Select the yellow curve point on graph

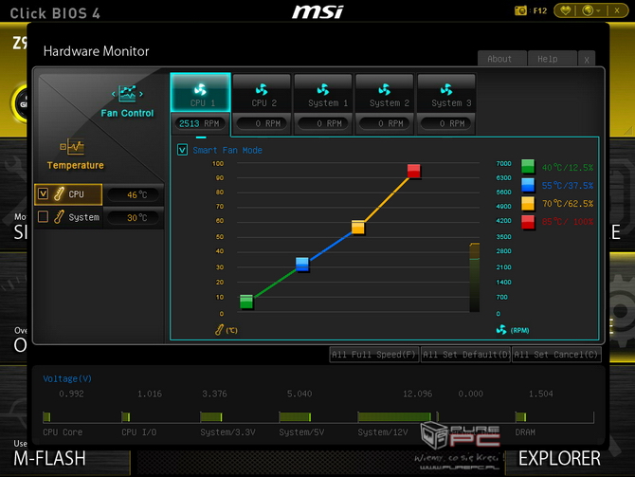(358, 227)
